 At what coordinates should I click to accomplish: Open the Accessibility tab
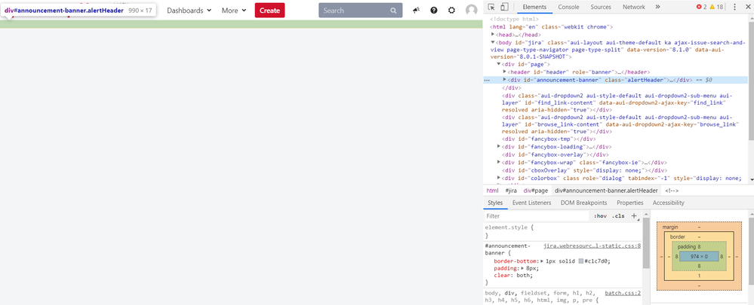point(669,203)
